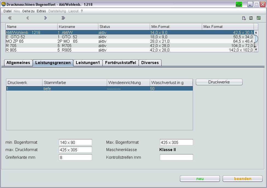Click machine list scrollbar up arrow

pyautogui.click(x=256, y=32)
